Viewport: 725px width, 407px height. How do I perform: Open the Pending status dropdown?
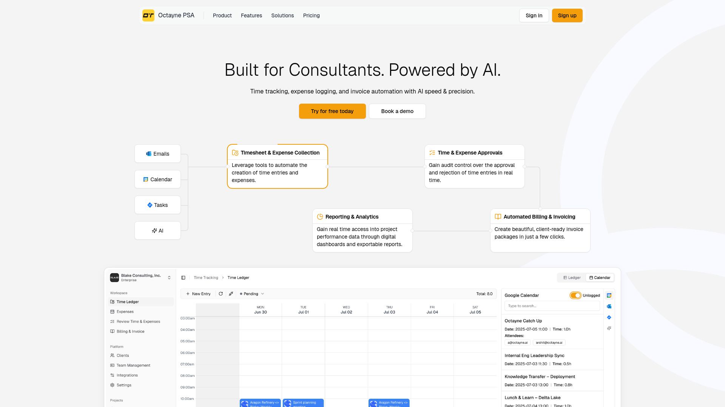click(x=252, y=294)
